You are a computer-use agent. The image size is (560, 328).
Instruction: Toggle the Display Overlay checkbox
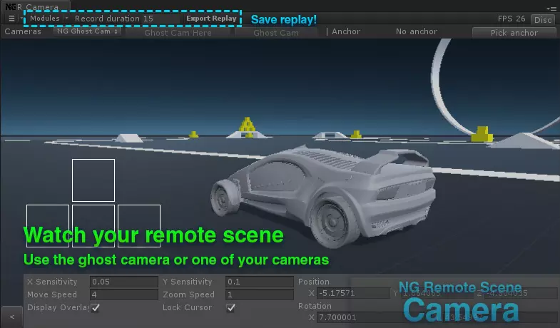point(95,307)
